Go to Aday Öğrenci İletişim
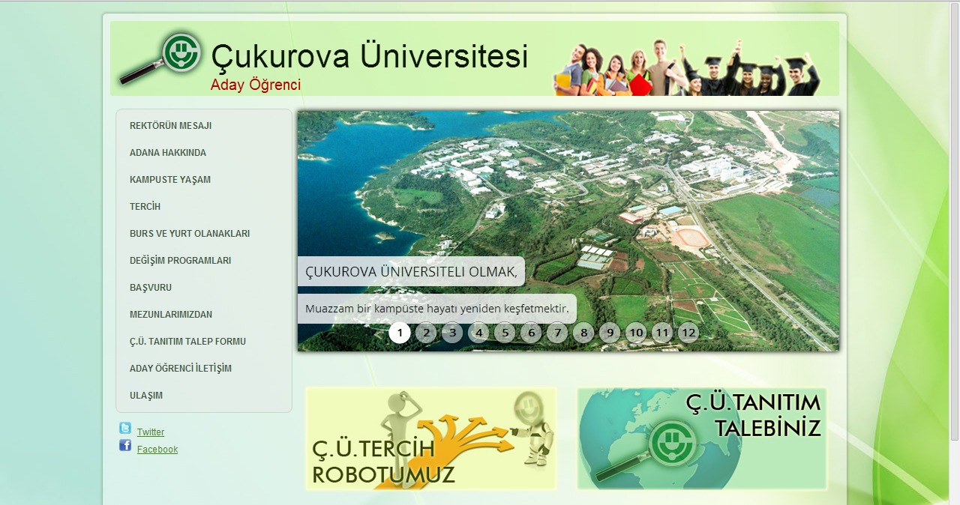This screenshot has height=505, width=960. click(x=181, y=369)
